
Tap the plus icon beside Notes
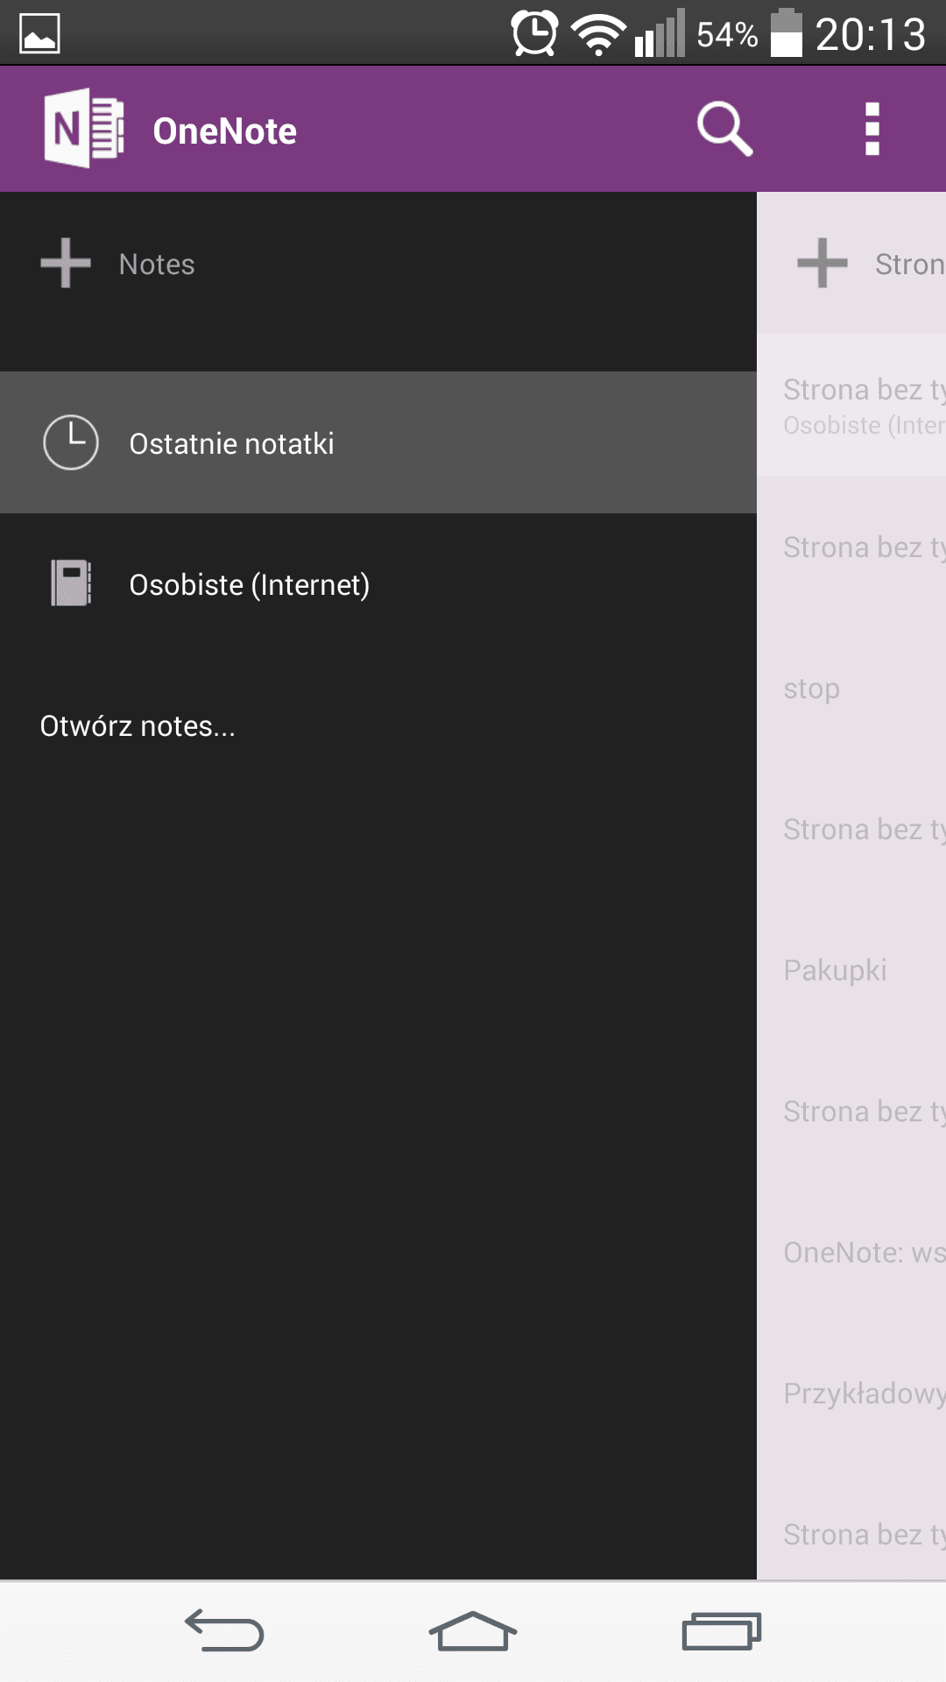[x=66, y=263]
